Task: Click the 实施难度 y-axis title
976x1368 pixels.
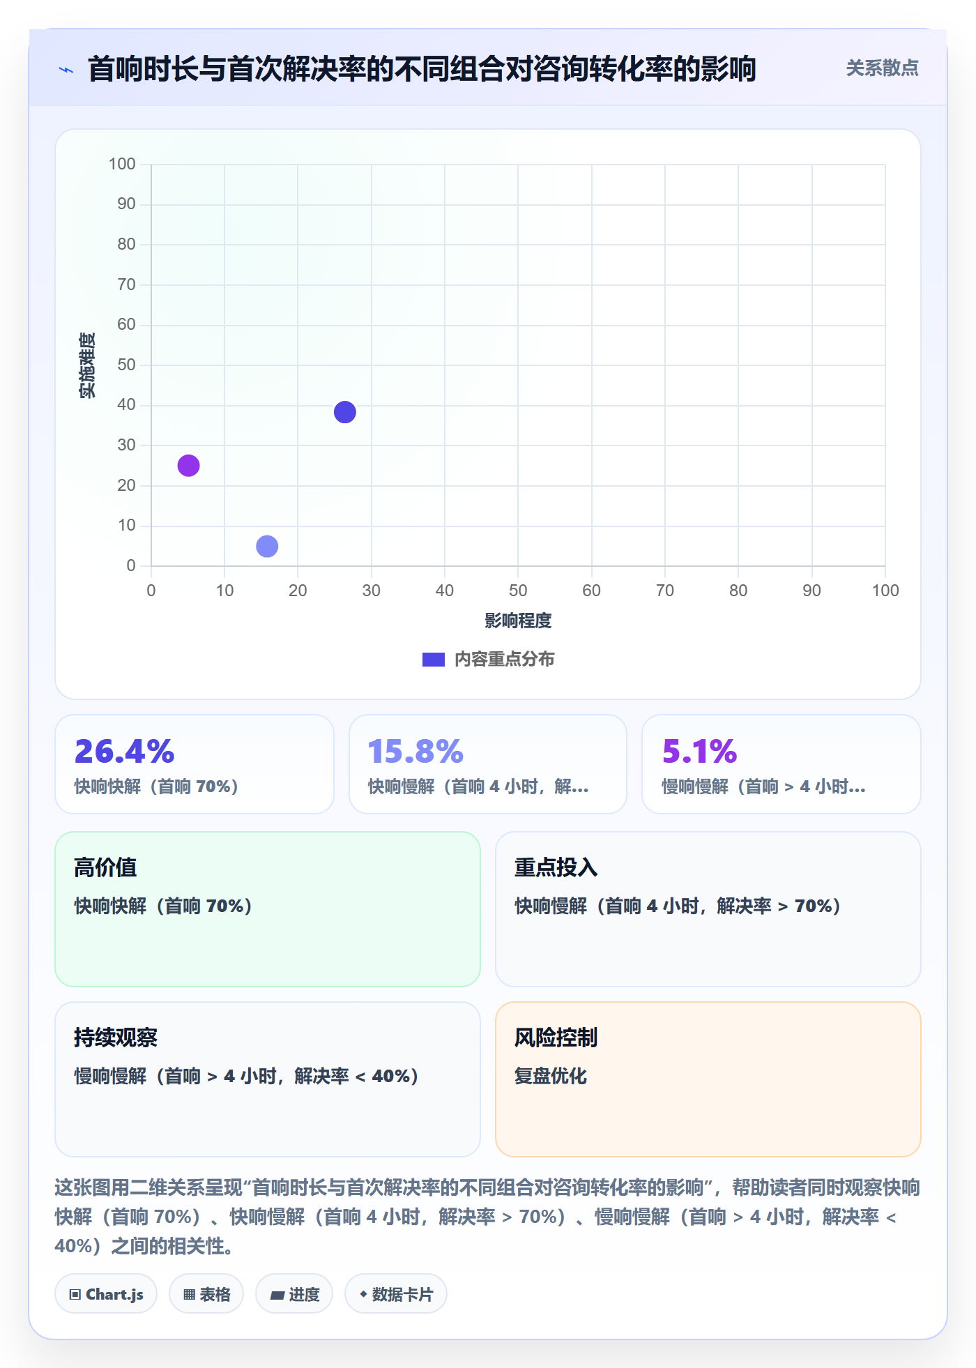Action: 87,365
